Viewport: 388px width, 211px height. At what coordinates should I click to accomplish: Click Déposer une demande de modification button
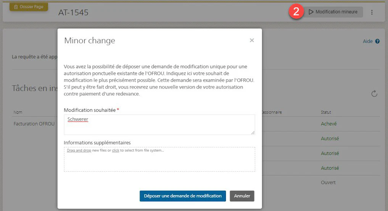pyautogui.click(x=183, y=196)
